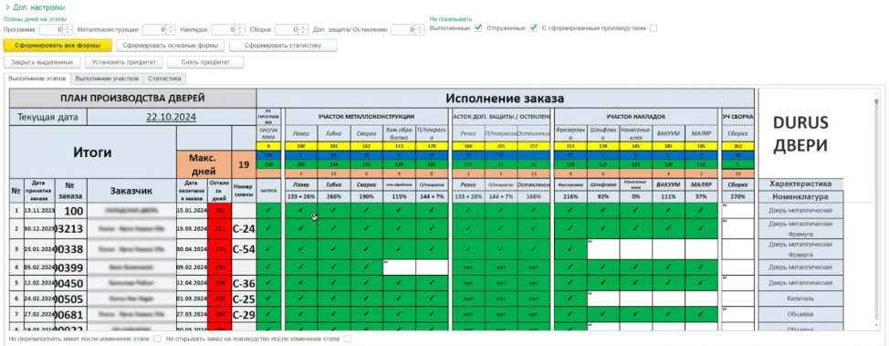Adjust the Накладок days stepper

click(x=240, y=29)
